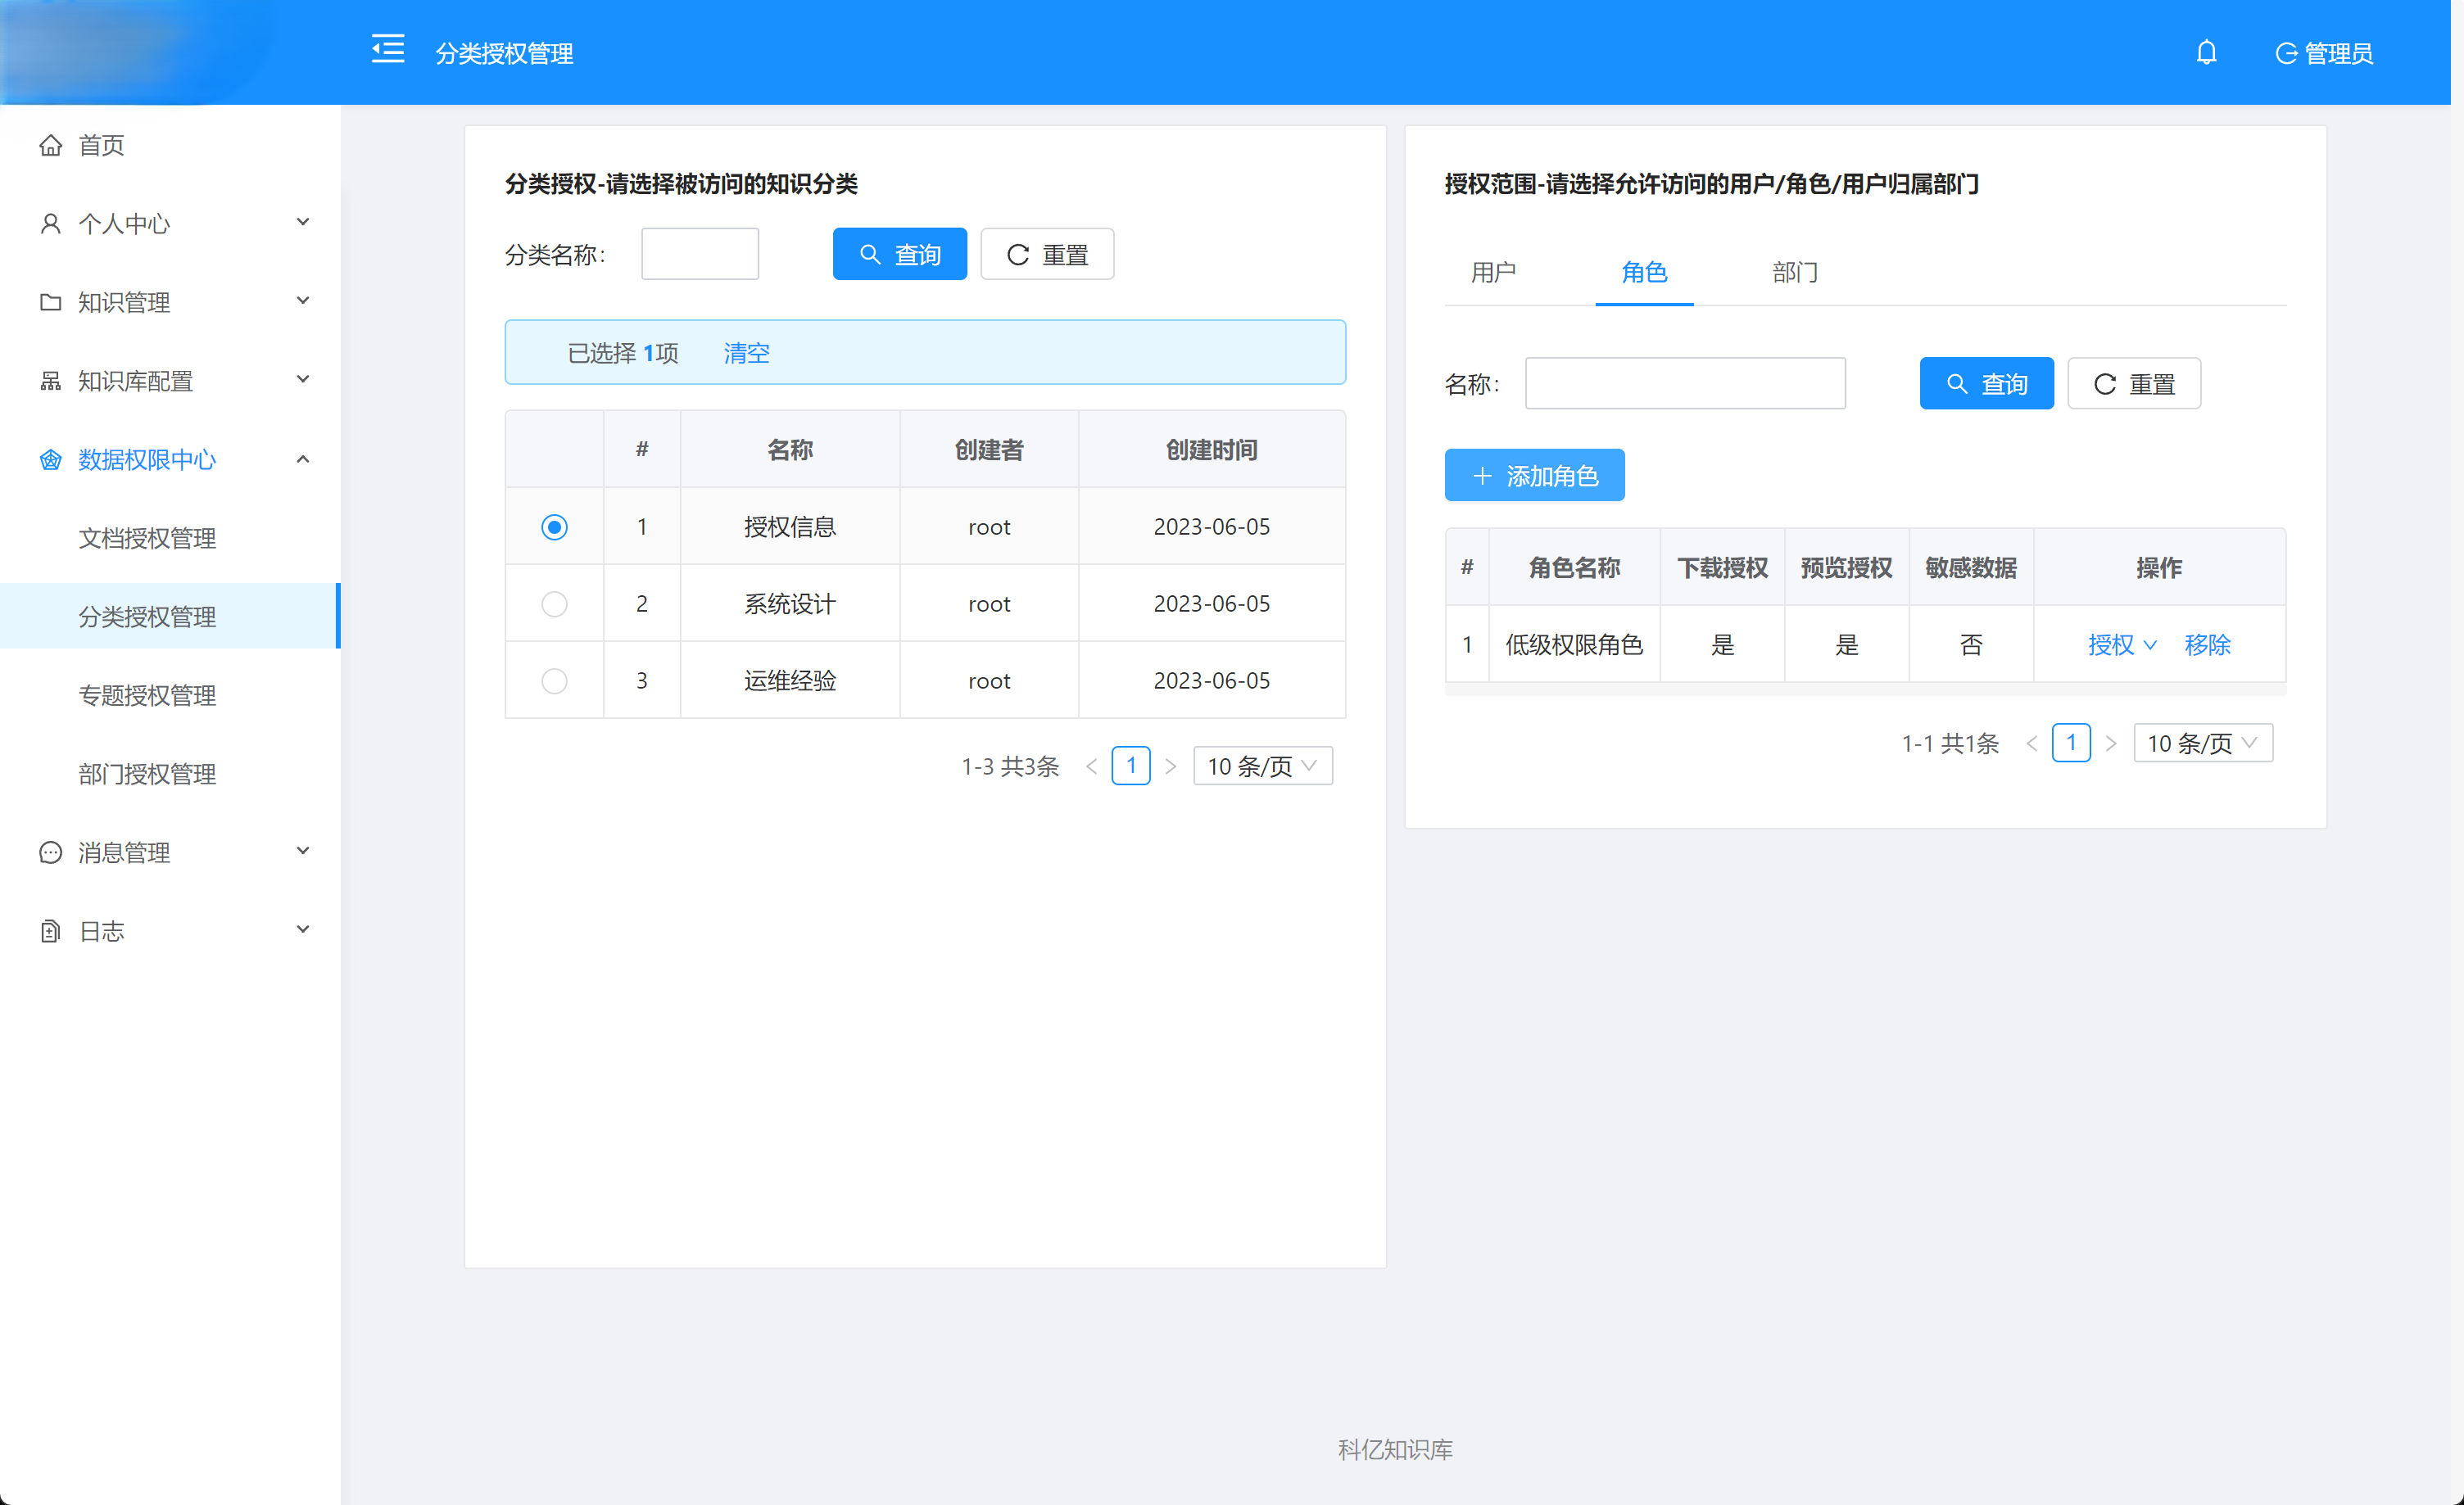This screenshot has height=1505, width=2464.
Task: Open the 10 条/页 page size dropdown
Action: pyautogui.click(x=1262, y=766)
